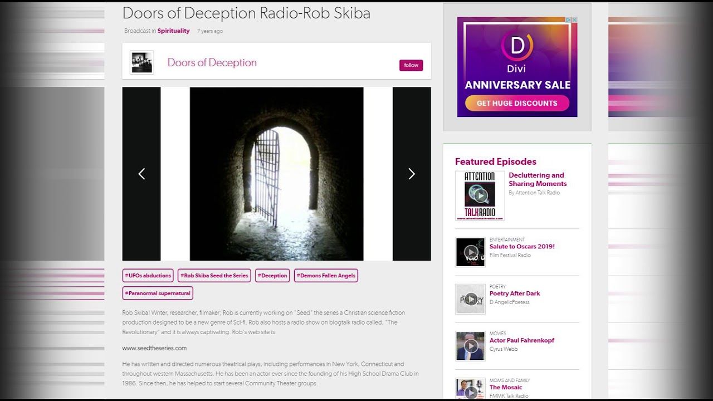Play the Poetry After Dark episode thumbnail

(x=471, y=299)
